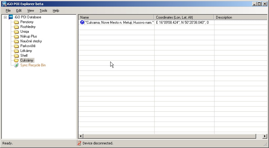Select the Parkoviště category
Viewport: 269px width, 148px height.
[x=28, y=46]
